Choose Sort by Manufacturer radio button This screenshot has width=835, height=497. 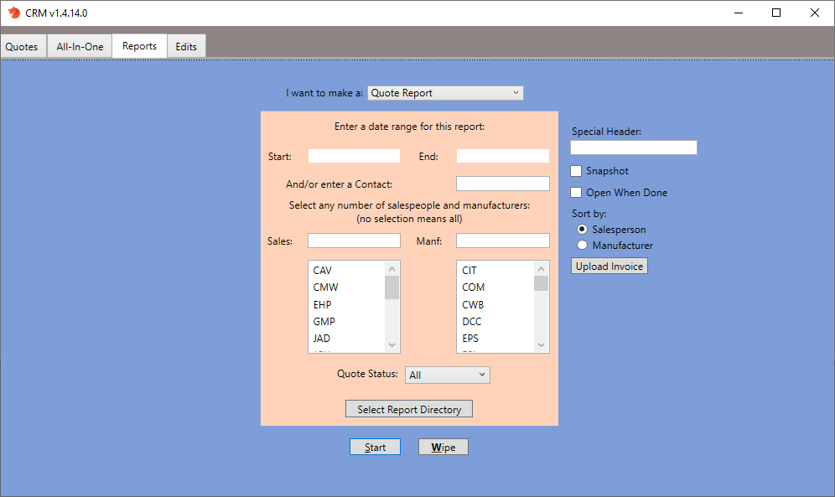[582, 245]
